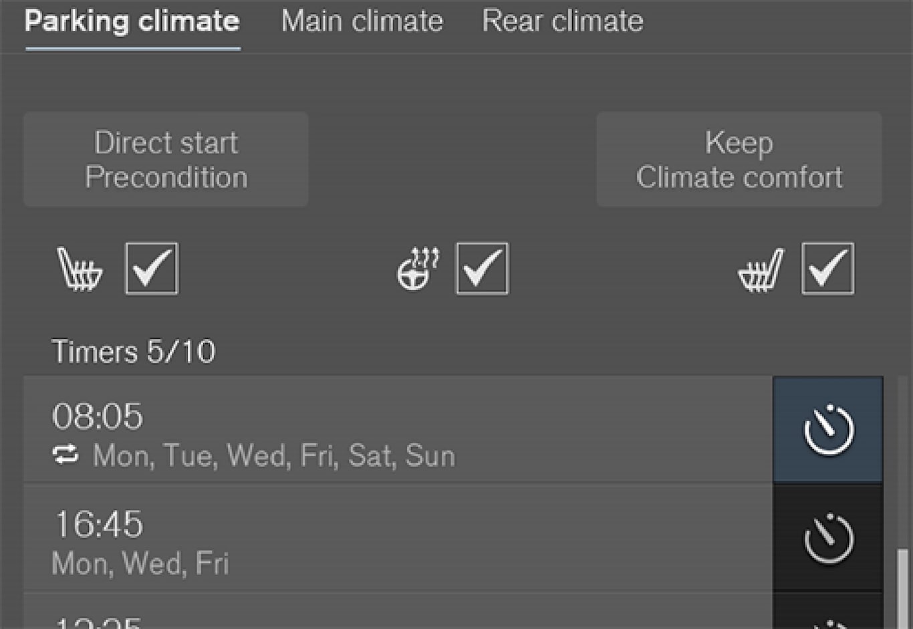Toggle the 08:05 timer clock icon
Screen dimensions: 913x629
pos(828,429)
